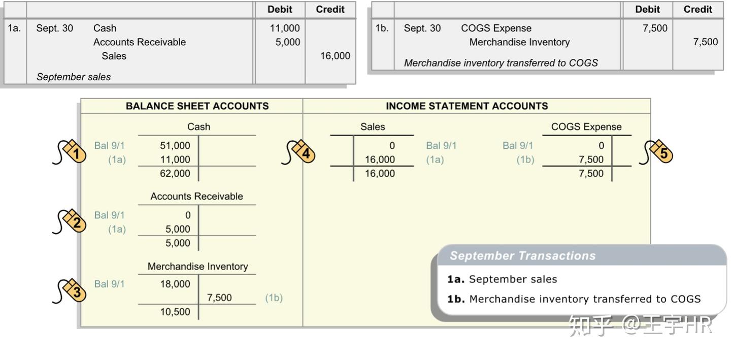Click the BALANCE SHEET ACCOUNTS heading
The width and height of the screenshot is (731, 355).
point(197,106)
